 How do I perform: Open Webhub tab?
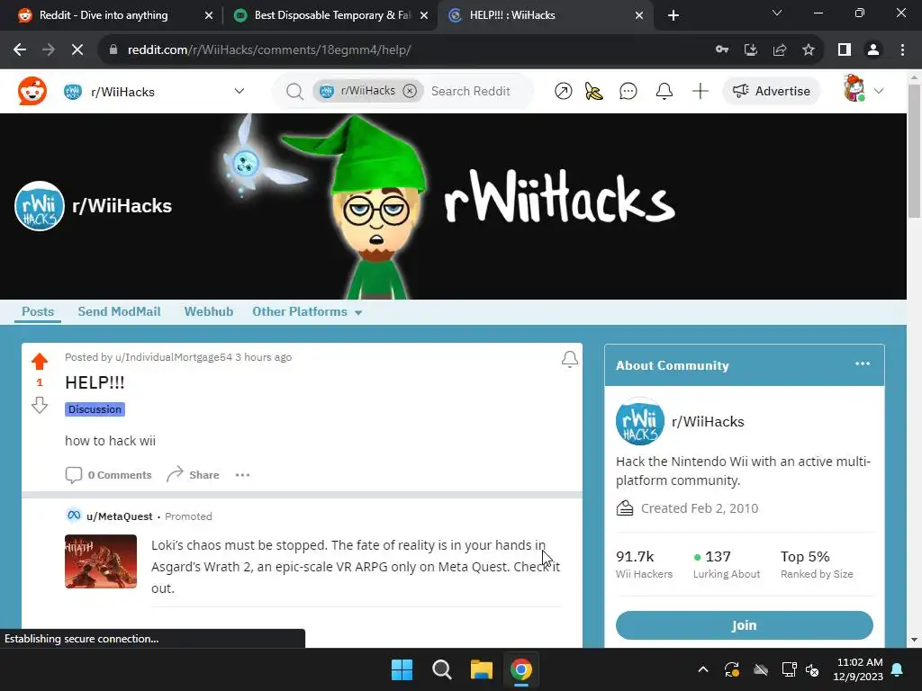[x=208, y=311]
